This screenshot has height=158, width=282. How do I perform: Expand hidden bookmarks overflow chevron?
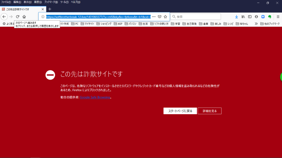[x=256, y=24]
